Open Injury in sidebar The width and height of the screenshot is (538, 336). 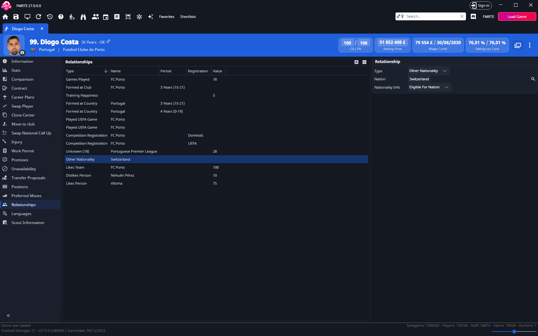30,142
